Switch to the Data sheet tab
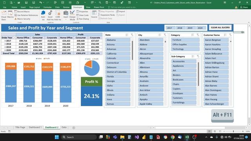This screenshot has width=251, height=141. tap(64, 127)
